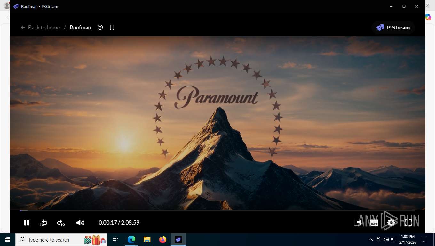The image size is (435, 246).
Task: Open the network status tray icon
Action: [x=394, y=240]
